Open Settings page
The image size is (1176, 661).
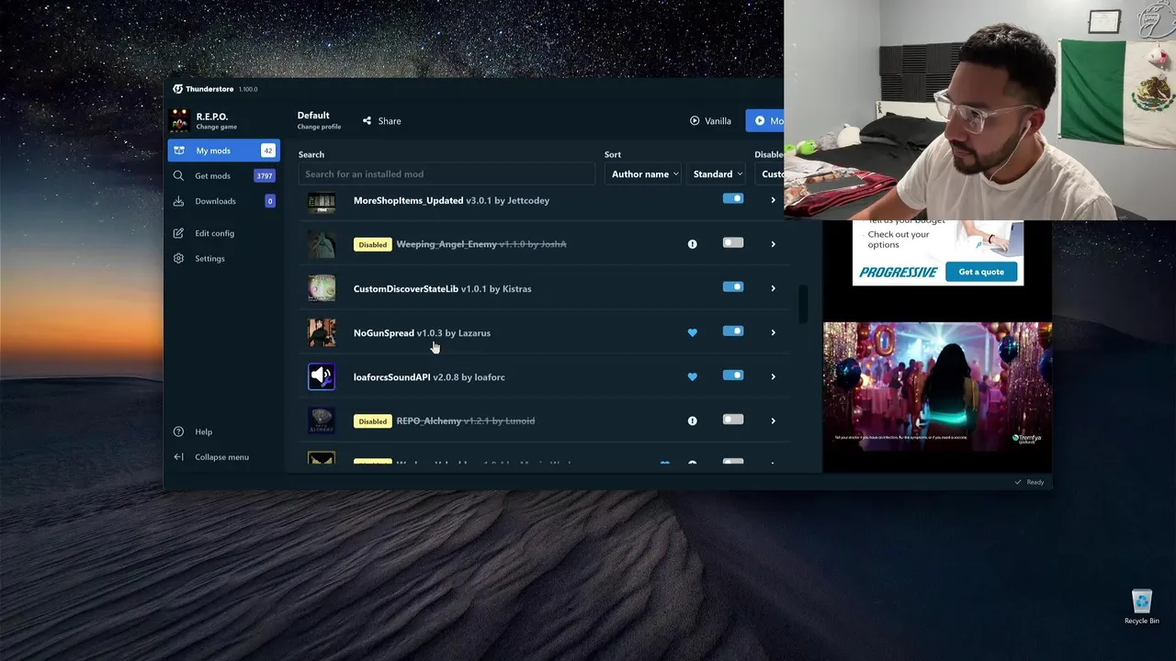[x=223, y=258]
